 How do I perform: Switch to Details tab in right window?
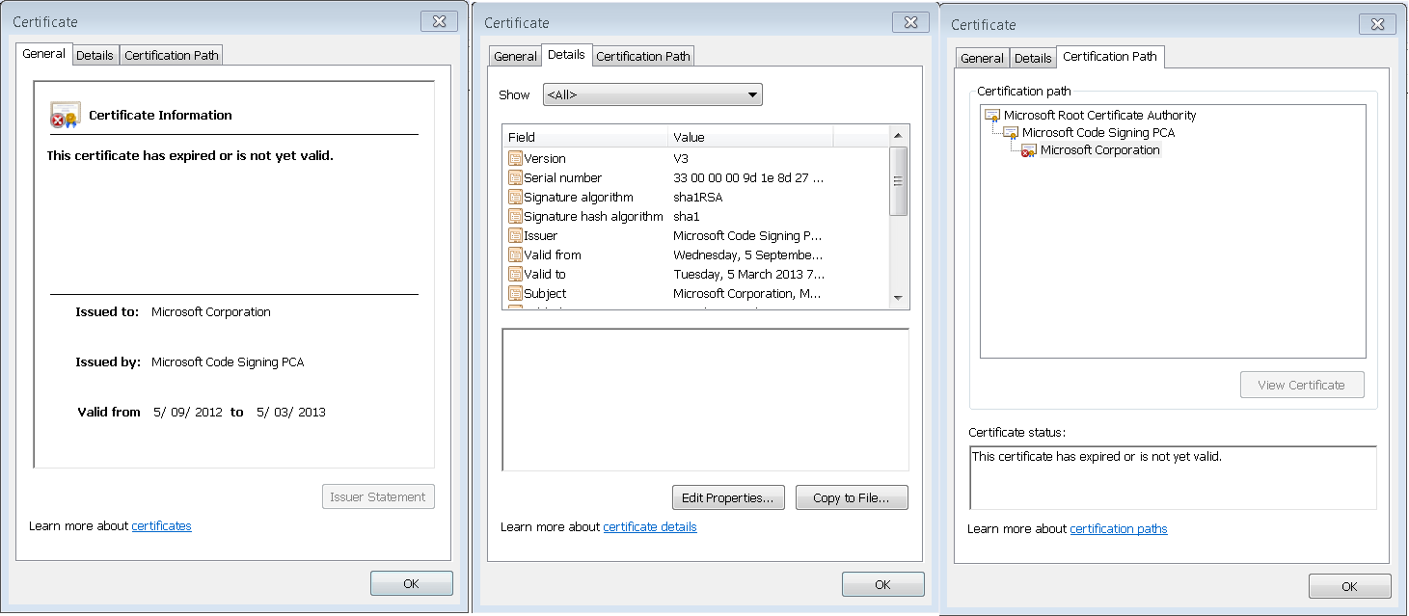[x=1033, y=58]
